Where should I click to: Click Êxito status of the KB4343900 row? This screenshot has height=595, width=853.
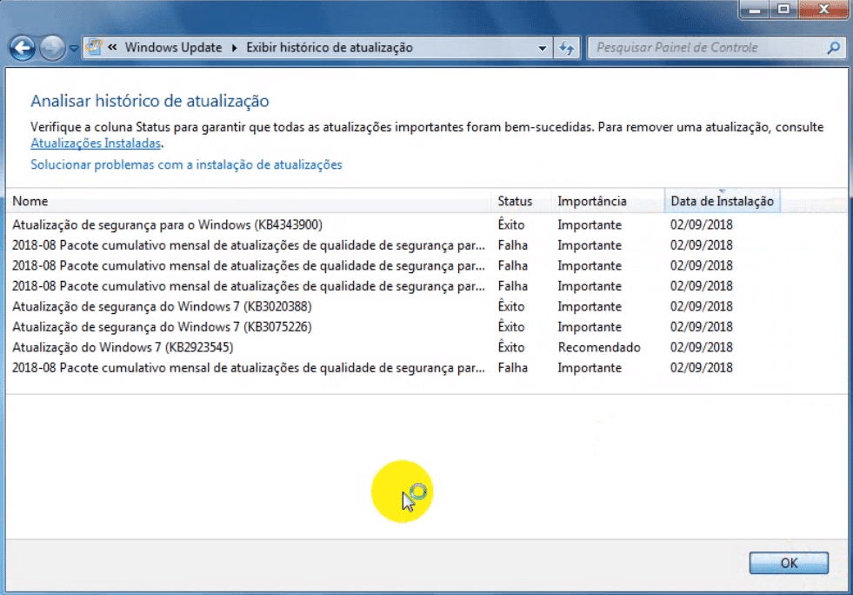pos(510,224)
